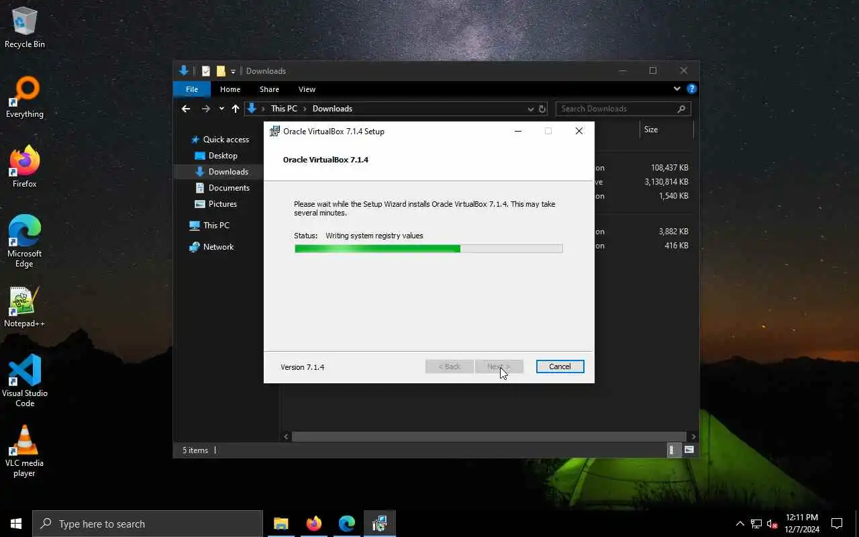This screenshot has height=537, width=859.
Task: Cancel the VirtualBox installation
Action: pos(560,367)
